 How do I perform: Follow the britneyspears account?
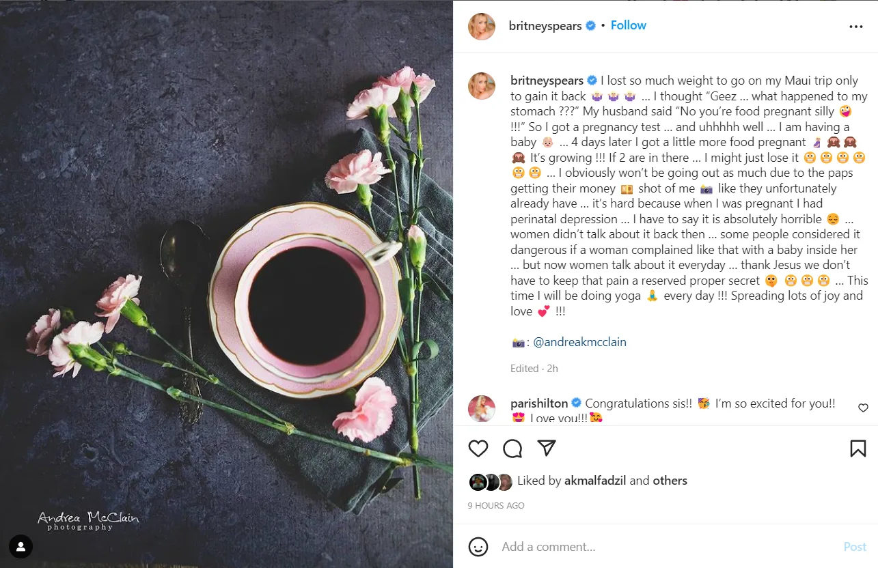click(628, 25)
